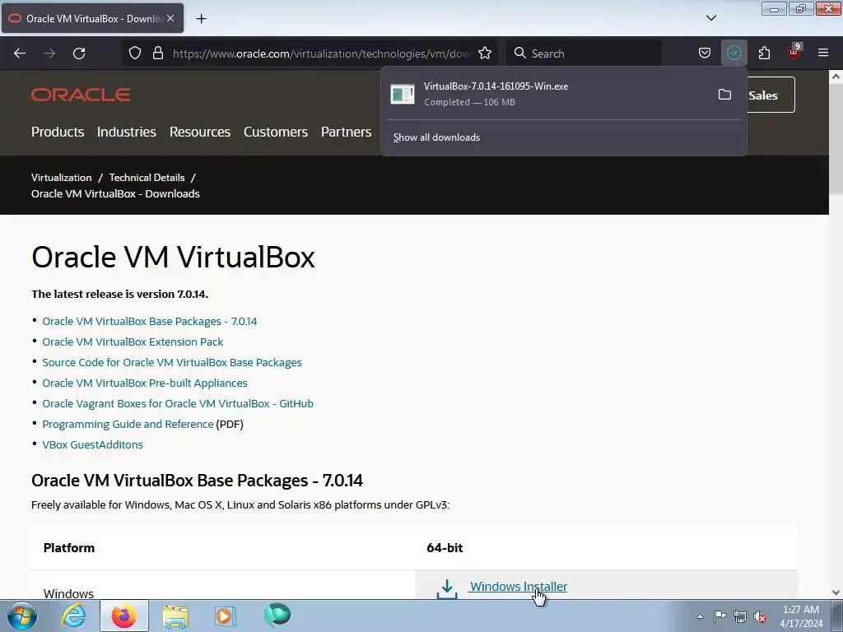This screenshot has height=632, width=843.
Task: Click the downloaded exe file icon
Action: [x=402, y=95]
